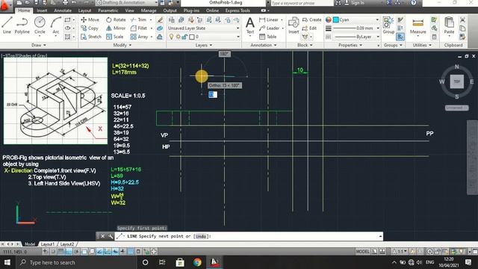Open the annotation scale 1:1 dropdown

(400, 252)
